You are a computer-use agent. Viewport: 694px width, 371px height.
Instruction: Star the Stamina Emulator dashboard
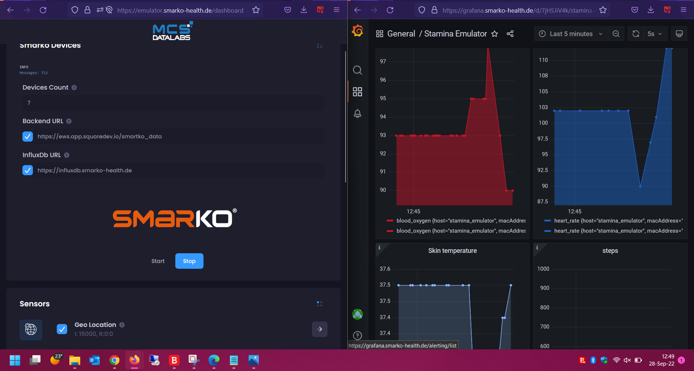pyautogui.click(x=494, y=34)
